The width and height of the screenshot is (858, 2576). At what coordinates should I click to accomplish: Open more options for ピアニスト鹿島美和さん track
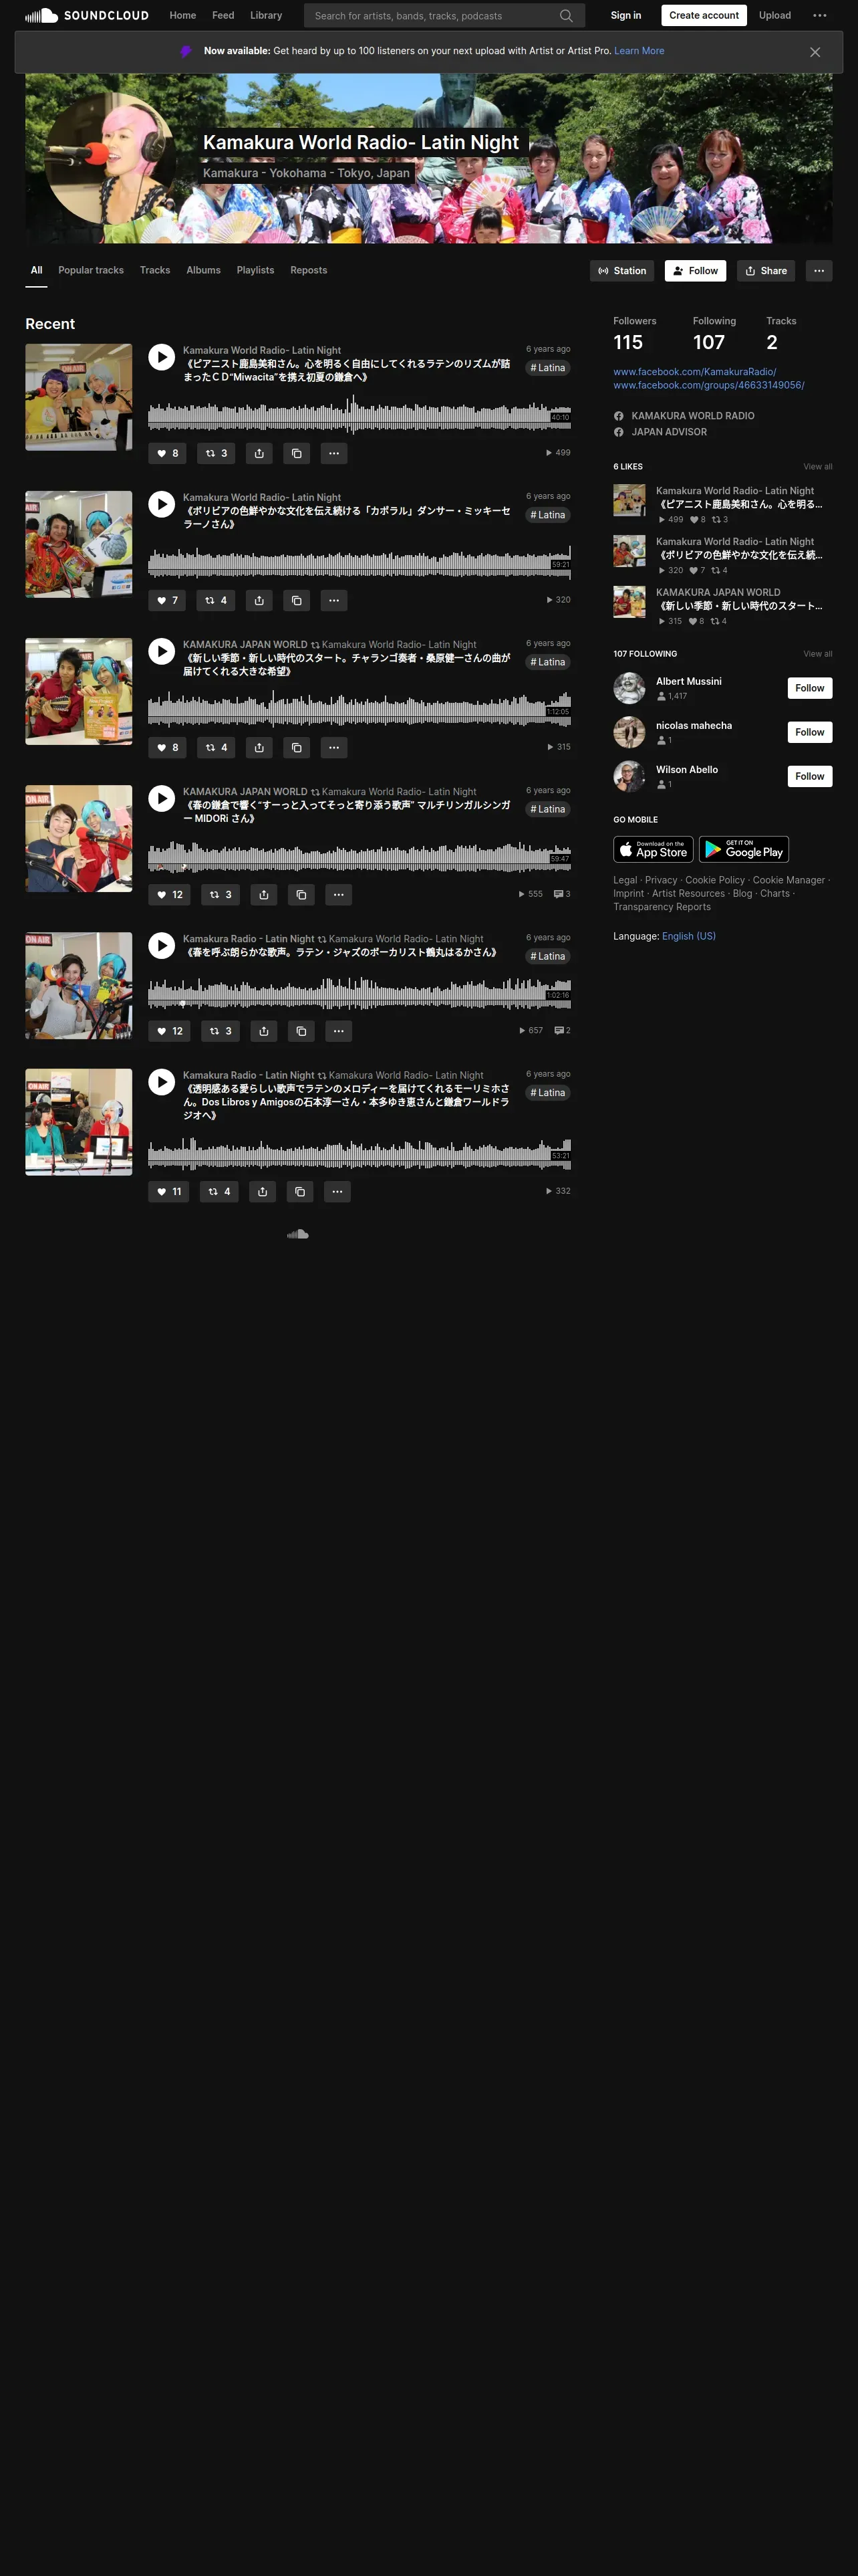(x=333, y=453)
